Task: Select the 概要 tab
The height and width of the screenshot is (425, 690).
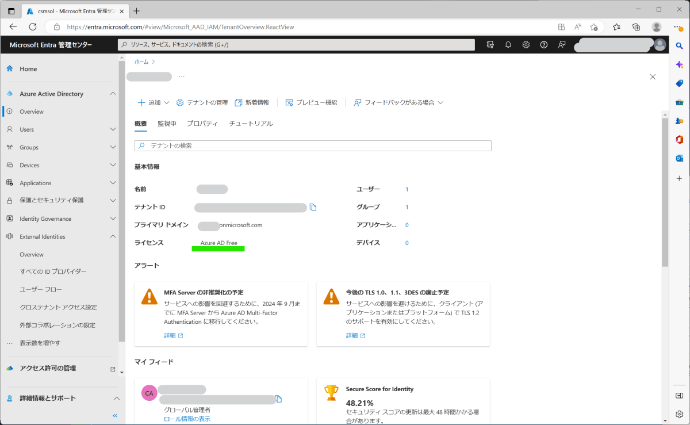Action: pyautogui.click(x=141, y=124)
